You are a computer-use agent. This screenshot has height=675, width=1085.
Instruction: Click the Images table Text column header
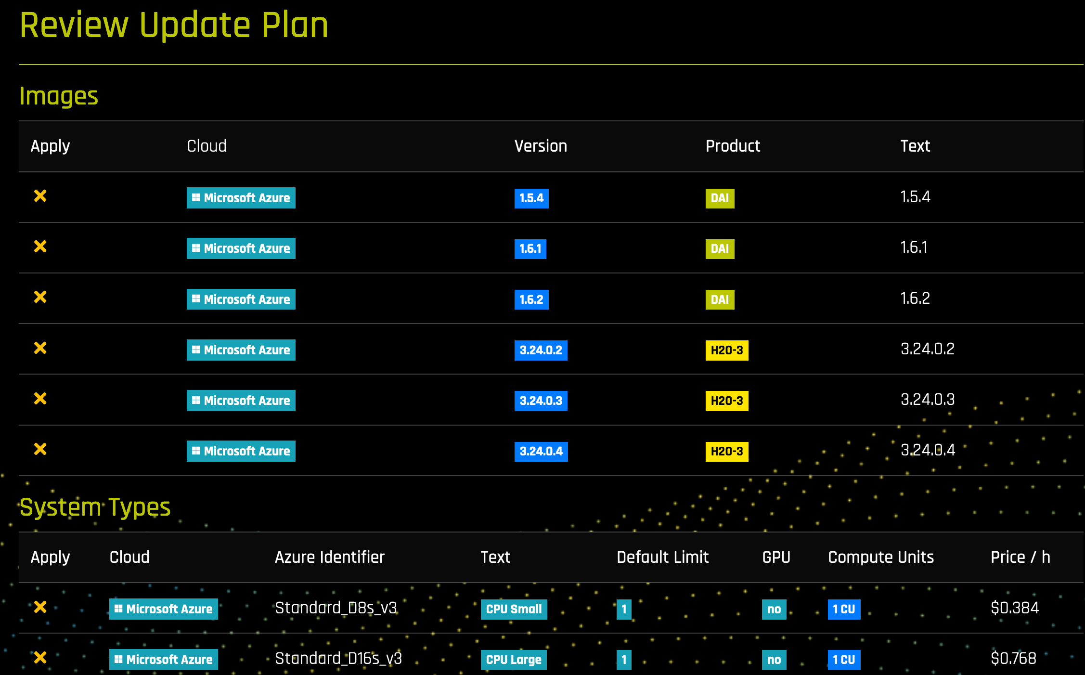915,146
